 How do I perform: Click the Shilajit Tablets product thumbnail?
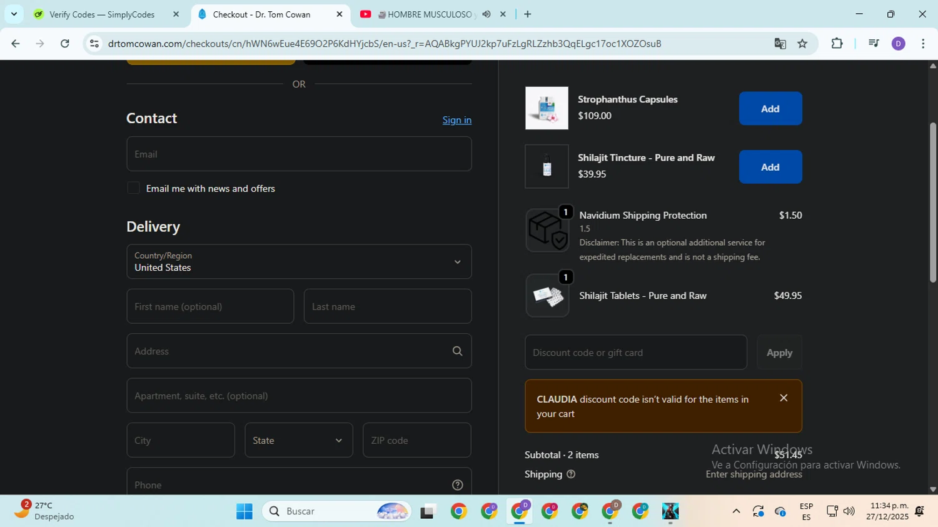click(547, 296)
